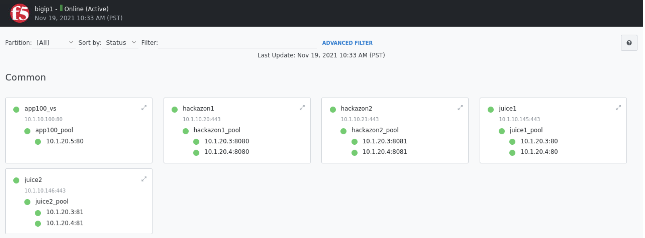This screenshot has height=238, width=645.
Task: Click address 10.1.10.21:443
Action: [x=360, y=119]
